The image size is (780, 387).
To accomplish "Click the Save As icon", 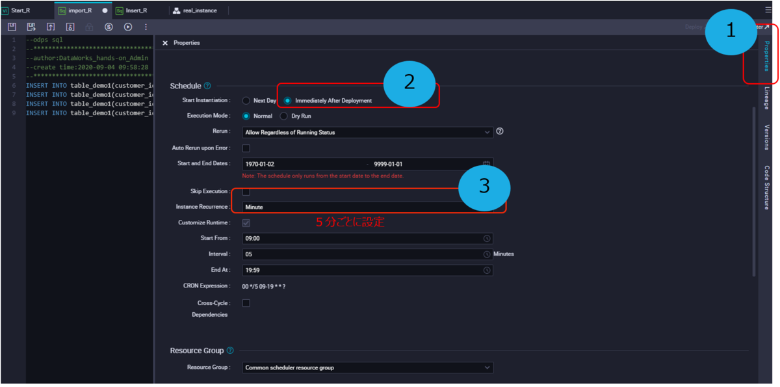I will (x=31, y=27).
